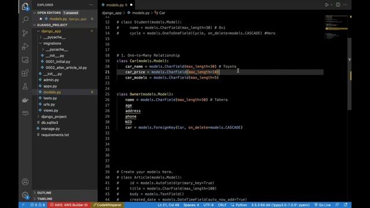The image size is (370, 208).
Task: Collapse the DJANGO_PROJECT section
Action: pyautogui.click(x=65, y=25)
